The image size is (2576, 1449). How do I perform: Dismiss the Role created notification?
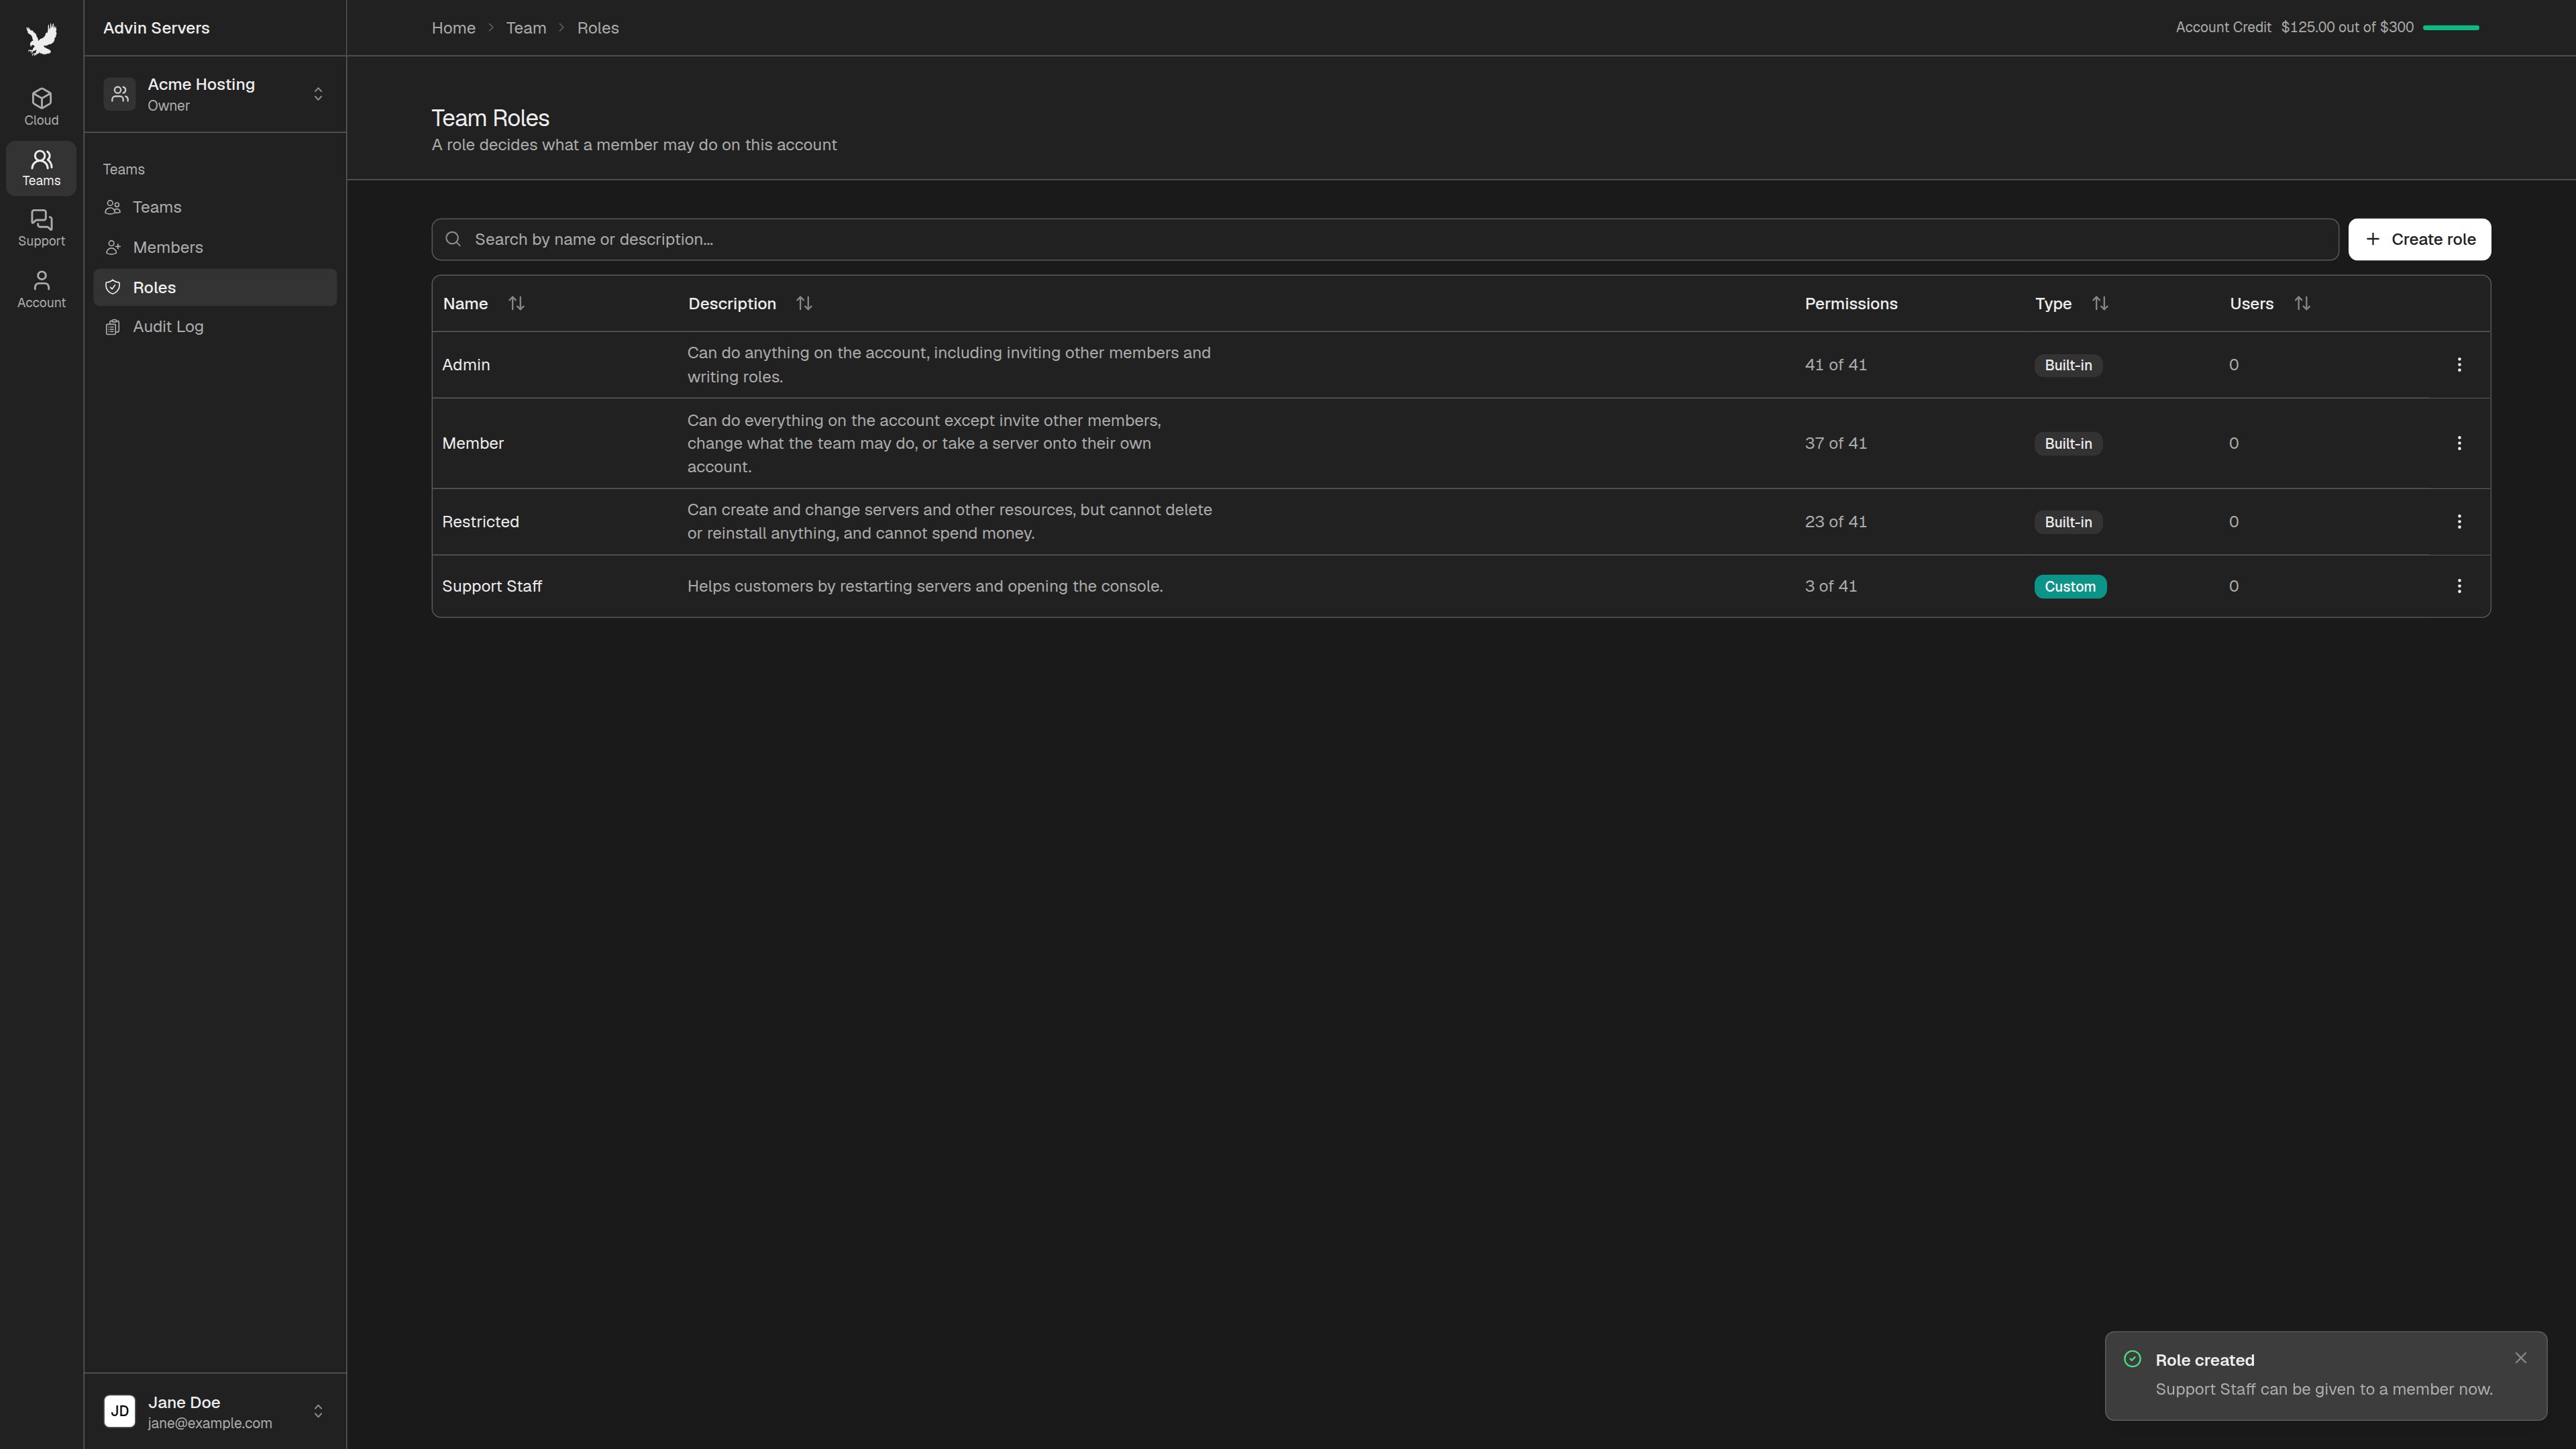(2520, 1358)
